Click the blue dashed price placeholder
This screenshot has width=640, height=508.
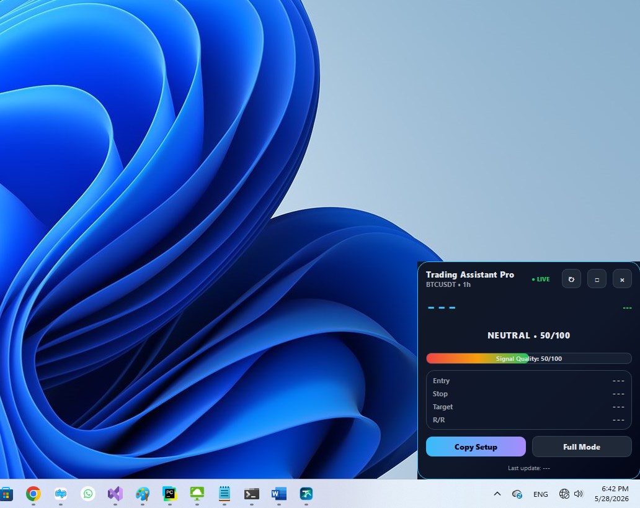tap(441, 308)
